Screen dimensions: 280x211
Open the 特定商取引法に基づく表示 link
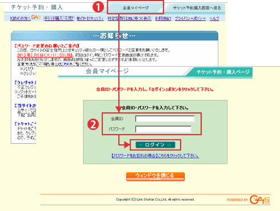coord(129,18)
